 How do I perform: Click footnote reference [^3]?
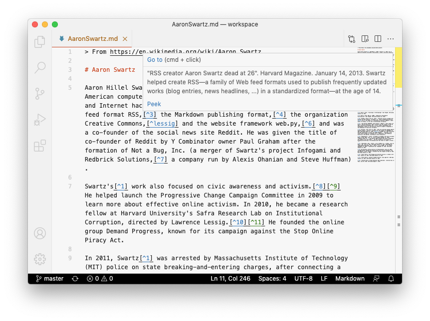pos(150,115)
